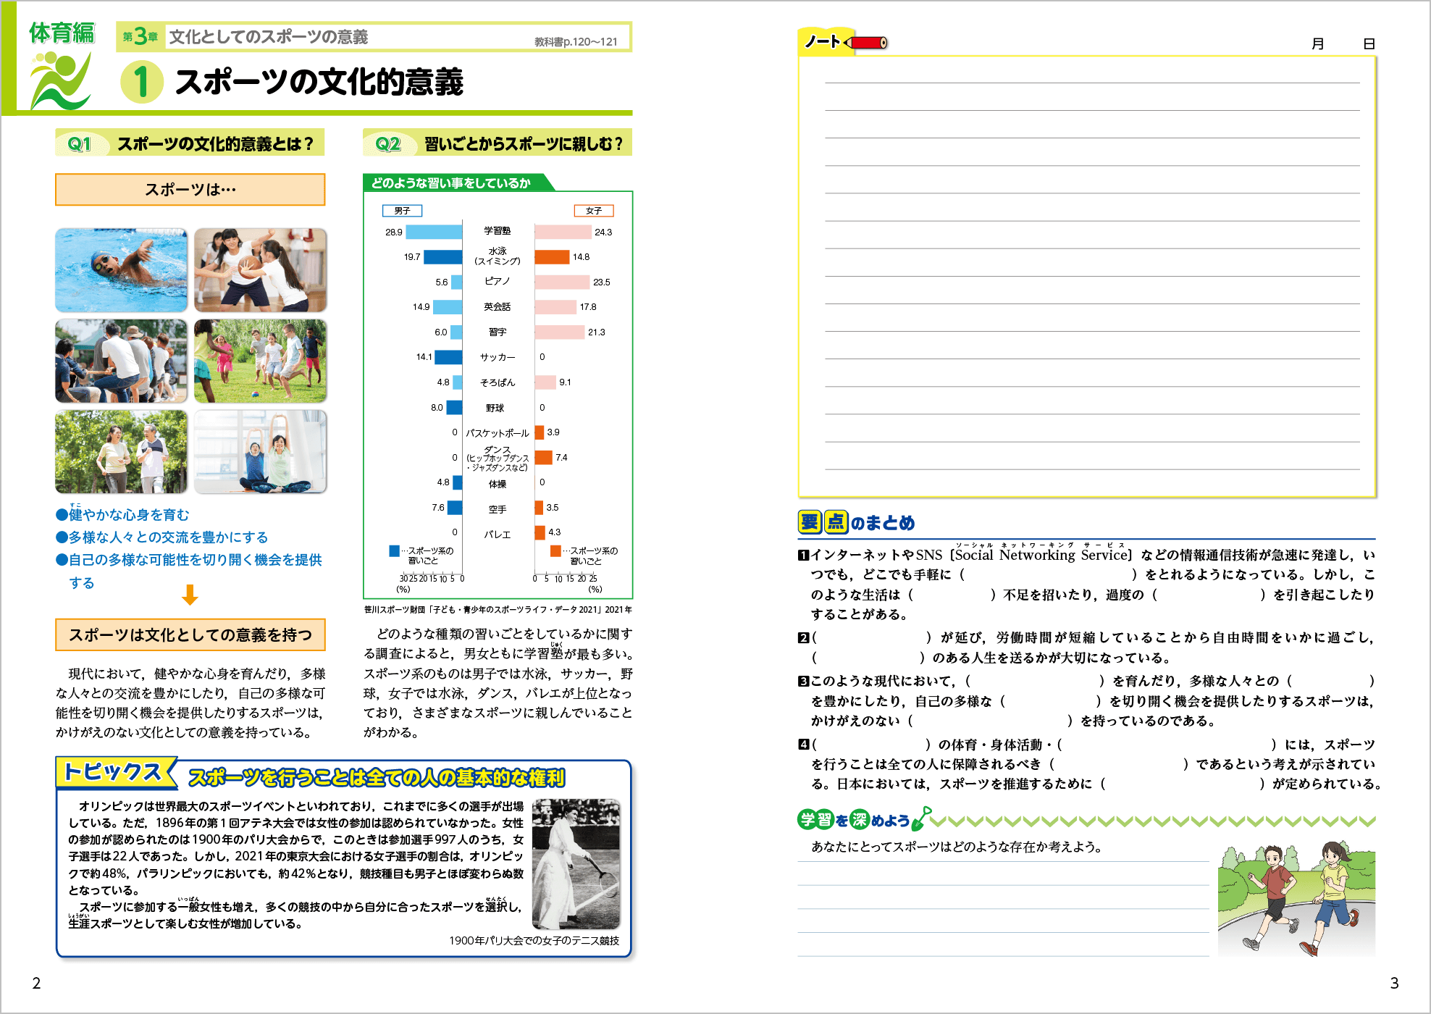Click the バスケットボール row label in chart
1431x1014 pixels.
(x=498, y=433)
